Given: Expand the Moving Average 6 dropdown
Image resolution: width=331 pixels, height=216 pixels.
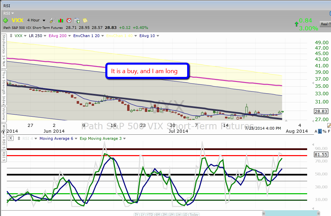Looking at the screenshot, I should pyautogui.click(x=75, y=138).
